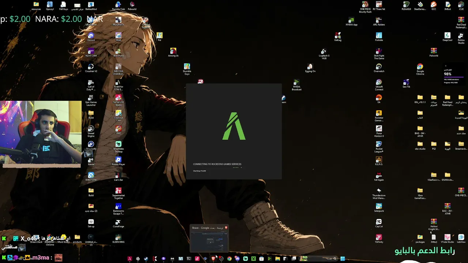468x263 pixels.
Task: Select the PRAGMATA desktop icon
Action: click(x=118, y=22)
